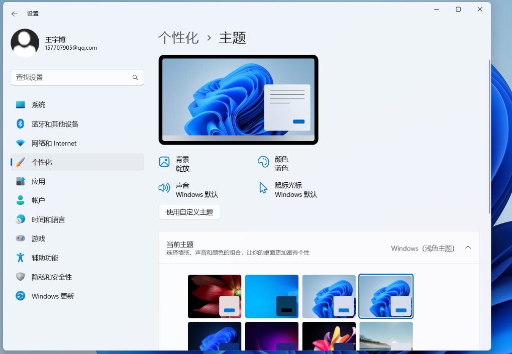
Task: Select the Windows 更新 sync icon
Action: pos(20,296)
